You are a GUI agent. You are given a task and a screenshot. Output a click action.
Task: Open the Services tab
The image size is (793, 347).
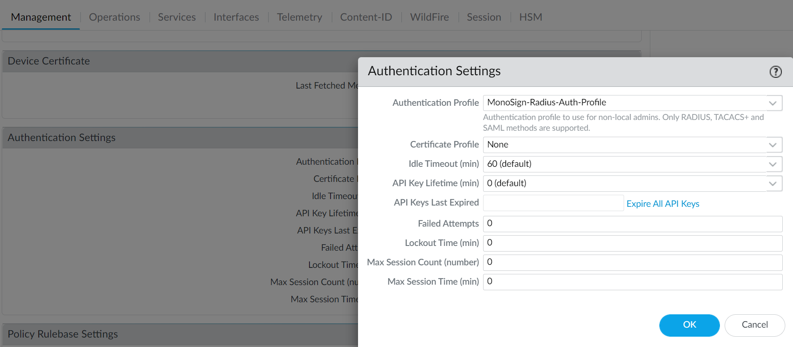(177, 17)
